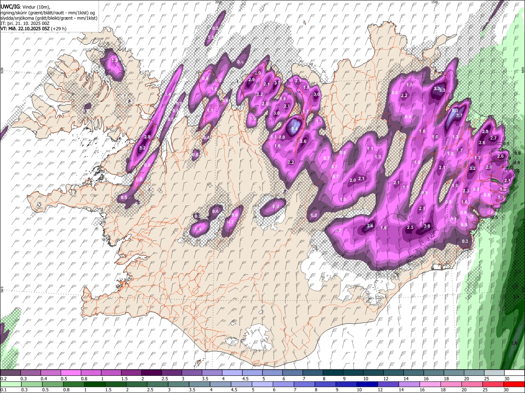Click the 2.5 value in the southeastern snow area

click(410, 227)
